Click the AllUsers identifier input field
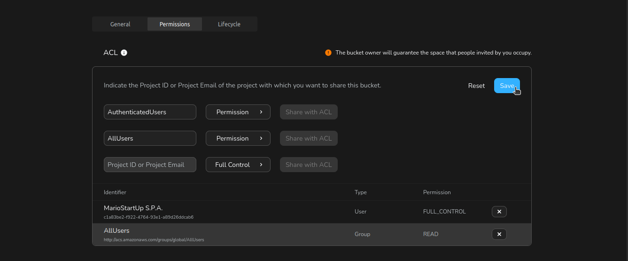Image resolution: width=628 pixels, height=261 pixels. click(150, 138)
